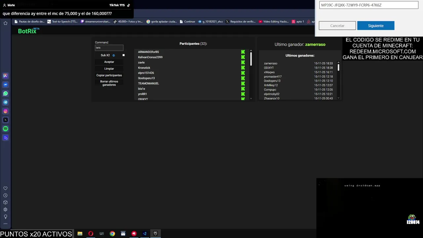The height and width of the screenshot is (238, 423).
Task: Open Instagram in the Opera sidebar
Action: [x=5, y=111]
